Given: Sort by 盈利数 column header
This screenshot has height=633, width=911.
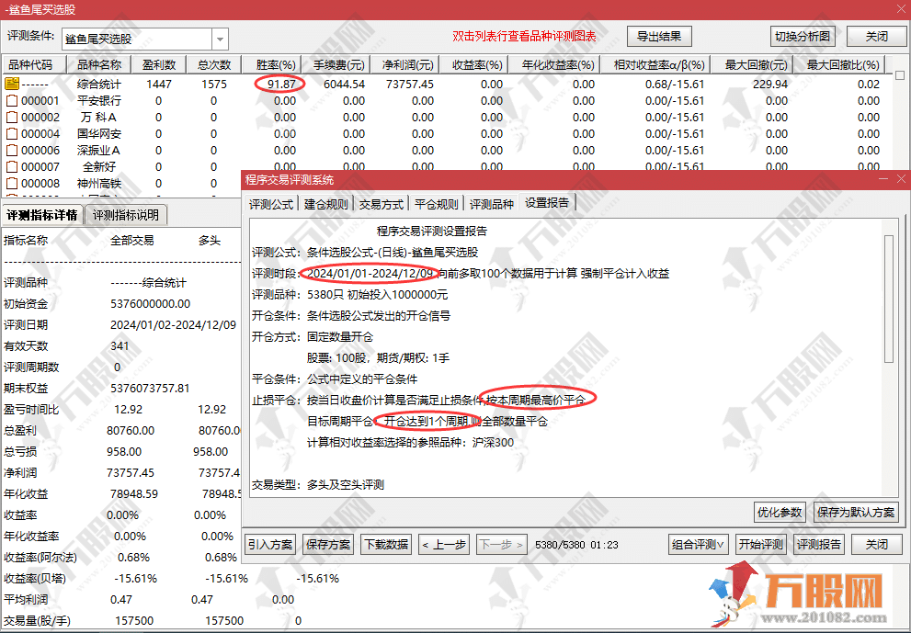Looking at the screenshot, I should tap(159, 64).
